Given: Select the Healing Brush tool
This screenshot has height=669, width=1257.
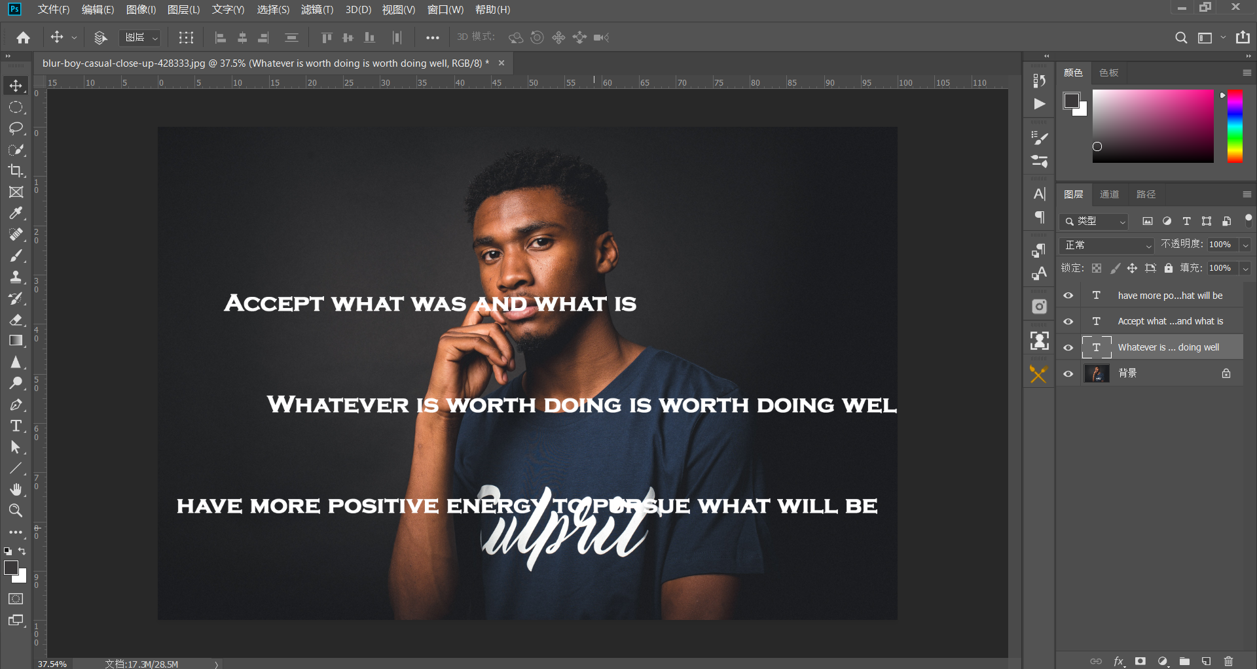Looking at the screenshot, I should tap(16, 235).
